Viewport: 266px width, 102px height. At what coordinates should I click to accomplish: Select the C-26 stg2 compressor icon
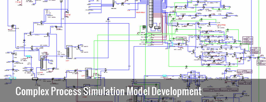(67, 12)
